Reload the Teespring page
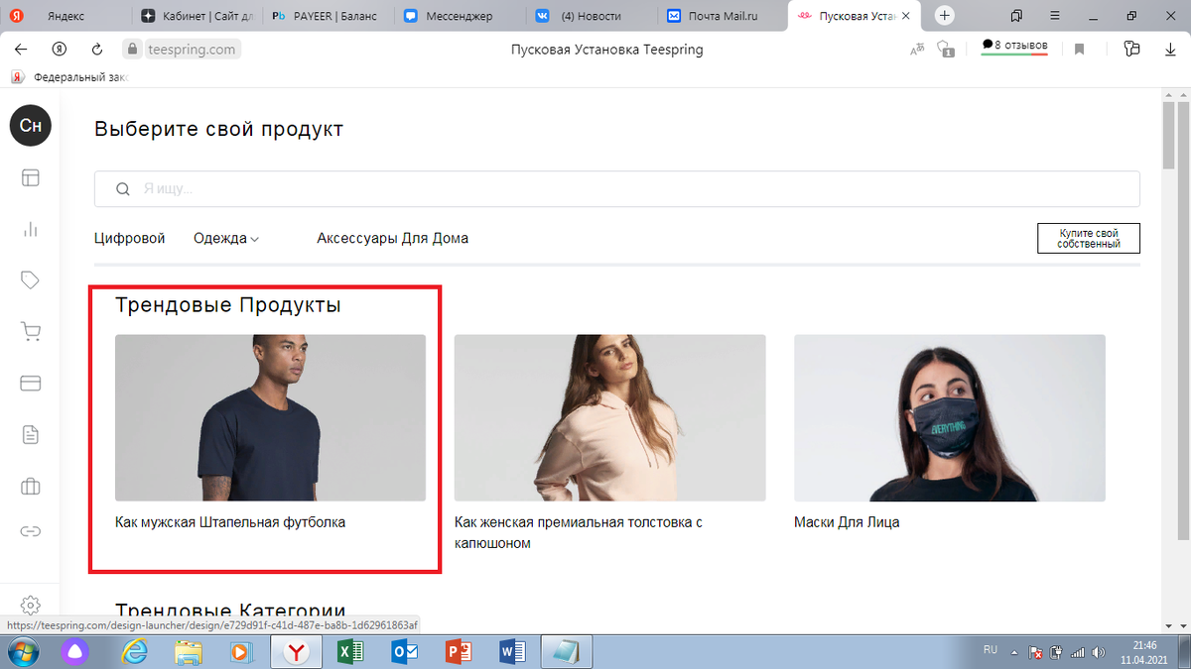Image resolution: width=1191 pixels, height=669 pixels. tap(97, 49)
